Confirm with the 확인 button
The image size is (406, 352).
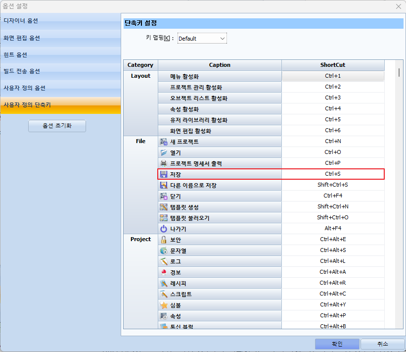pos(337,344)
